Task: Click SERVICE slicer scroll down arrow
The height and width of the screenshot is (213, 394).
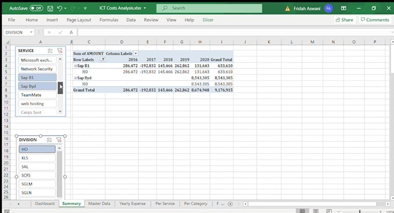Action: pyautogui.click(x=60, y=111)
